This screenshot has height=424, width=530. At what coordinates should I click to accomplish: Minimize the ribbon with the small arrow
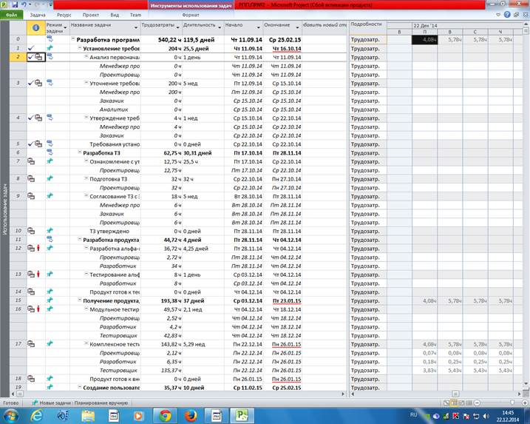pyautogui.click(x=498, y=15)
